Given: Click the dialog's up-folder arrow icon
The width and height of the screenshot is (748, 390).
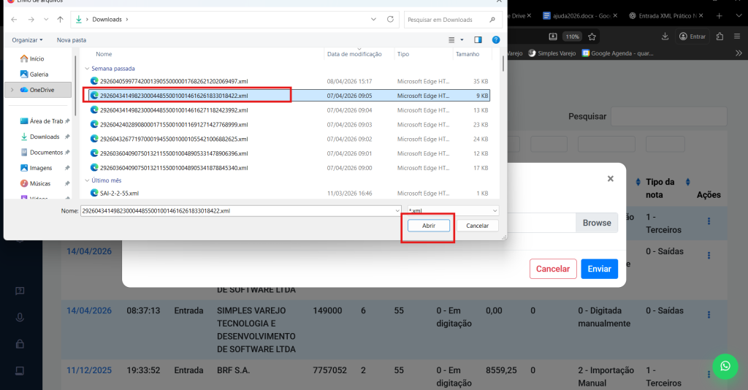Looking at the screenshot, I should click(x=60, y=19).
